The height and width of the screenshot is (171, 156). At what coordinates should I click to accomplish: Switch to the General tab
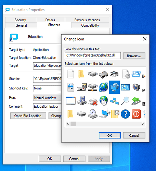pos(21,25)
